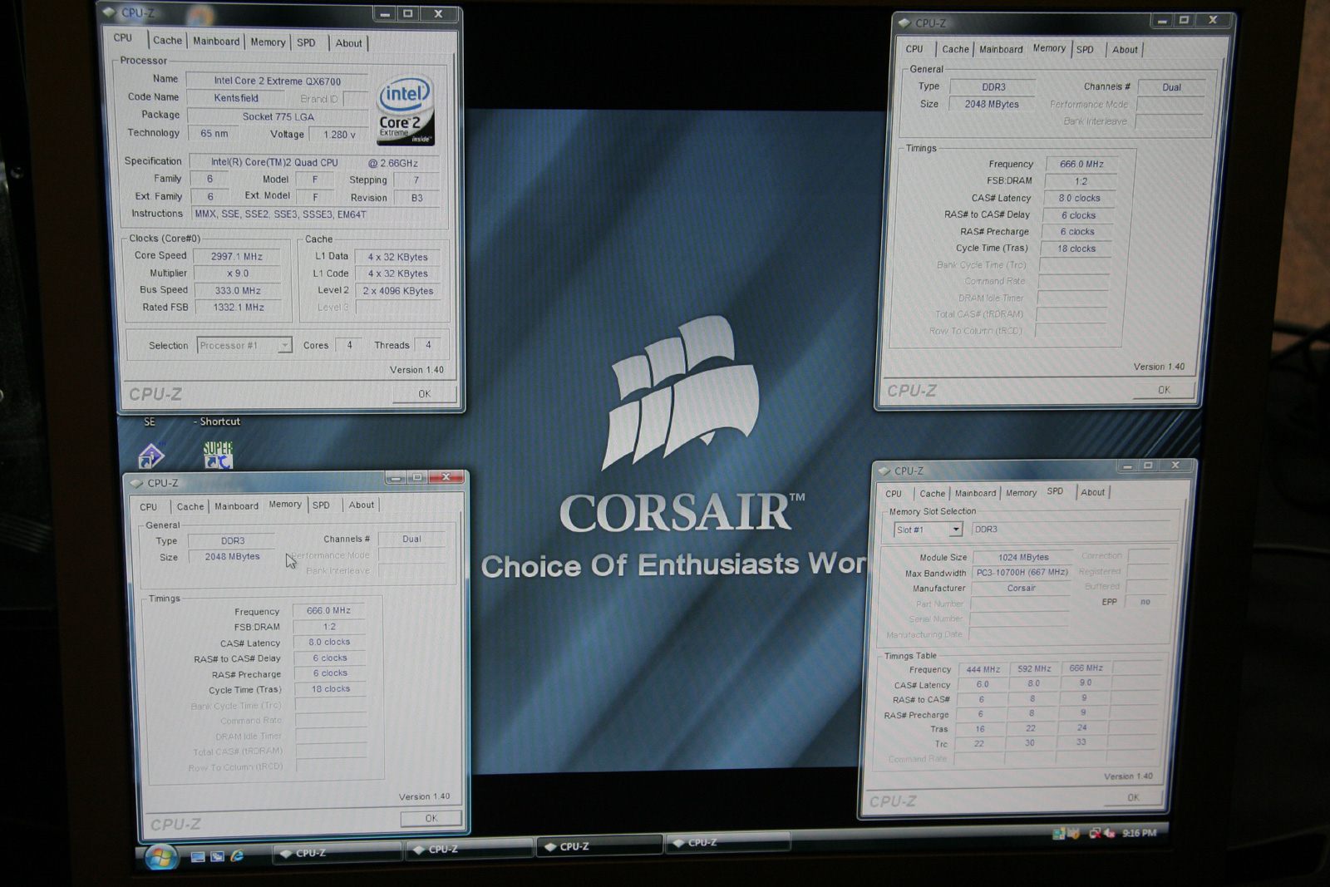The width and height of the screenshot is (1330, 887).
Task: Open SPD tab in the processor window
Action: pyautogui.click(x=306, y=42)
